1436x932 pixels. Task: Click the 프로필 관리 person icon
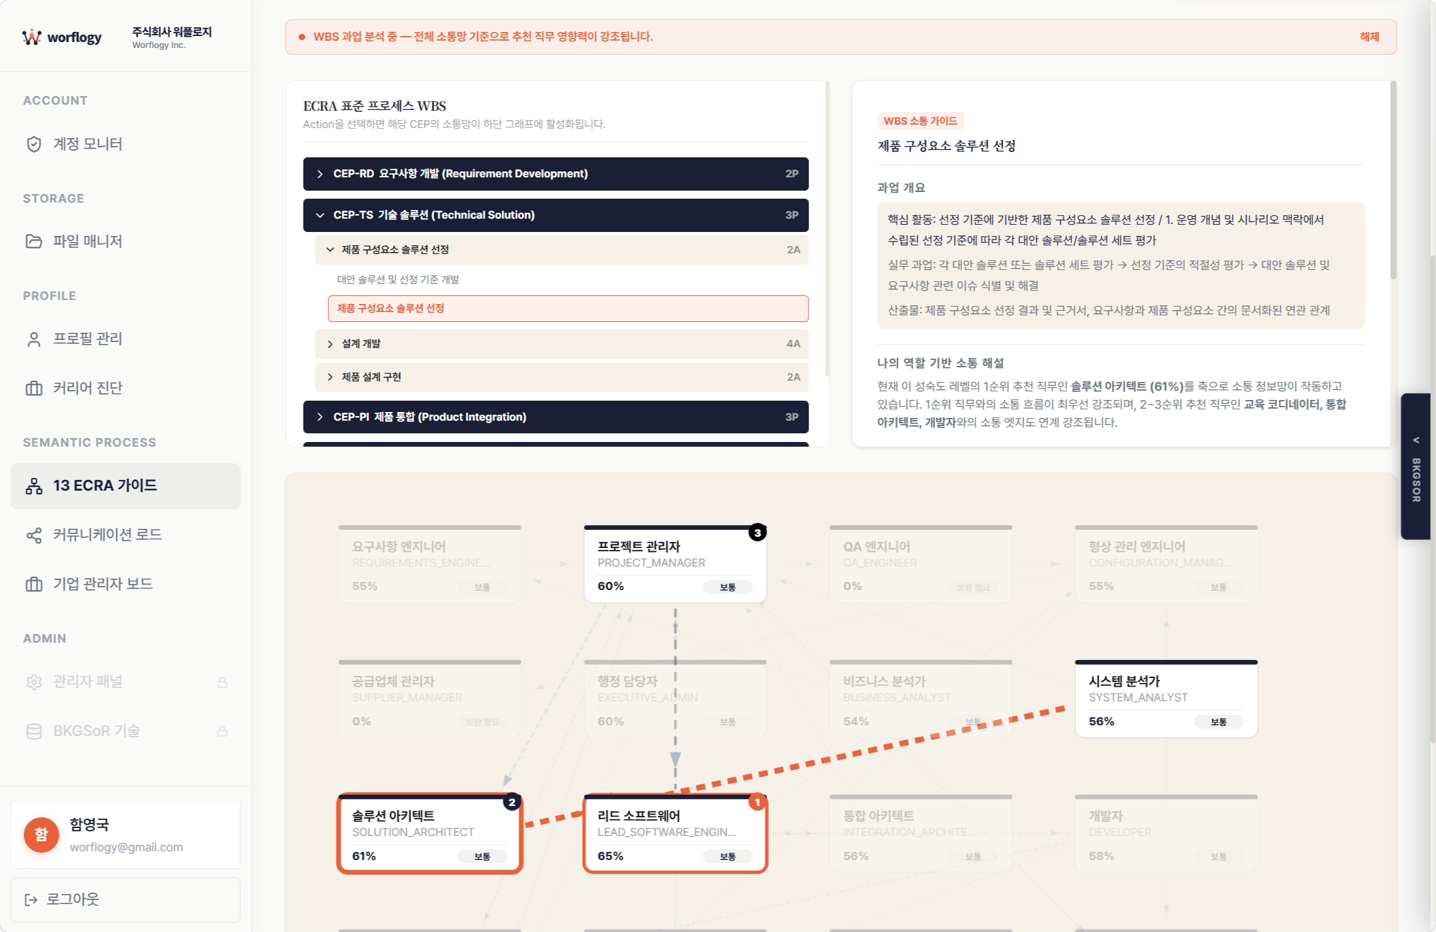point(34,339)
